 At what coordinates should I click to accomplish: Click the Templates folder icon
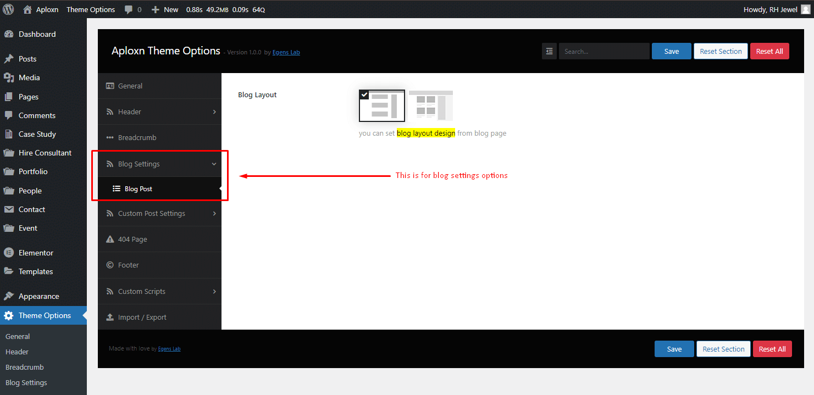tap(9, 271)
